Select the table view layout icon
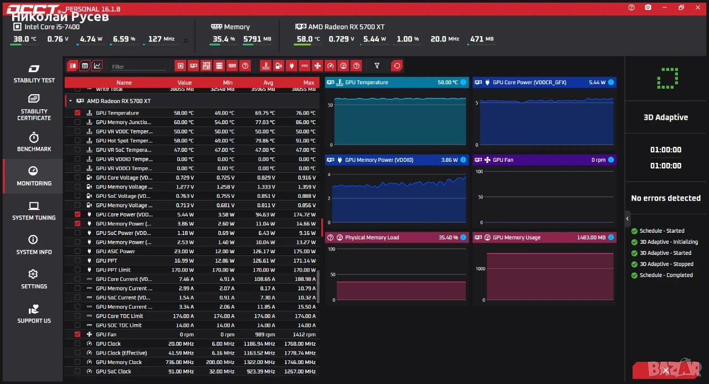Image resolution: width=709 pixels, height=384 pixels. (85, 66)
